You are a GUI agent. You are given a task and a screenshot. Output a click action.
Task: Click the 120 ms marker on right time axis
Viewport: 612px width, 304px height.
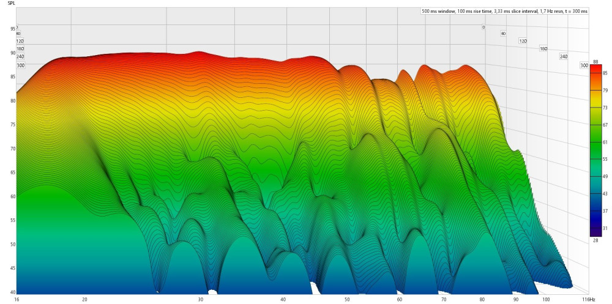(523, 41)
